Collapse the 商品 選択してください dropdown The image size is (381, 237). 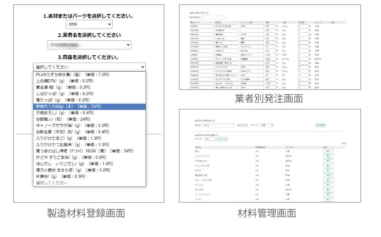pyautogui.click(x=89, y=67)
